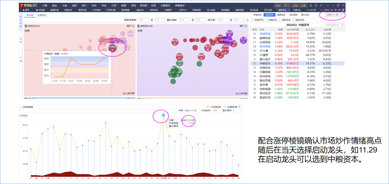This screenshot has width=389, height=184.
Task: Click the 交流 button
Action: (295, 5)
